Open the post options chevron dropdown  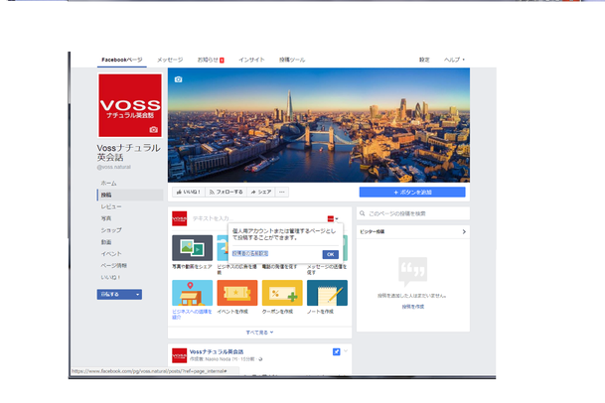(346, 350)
